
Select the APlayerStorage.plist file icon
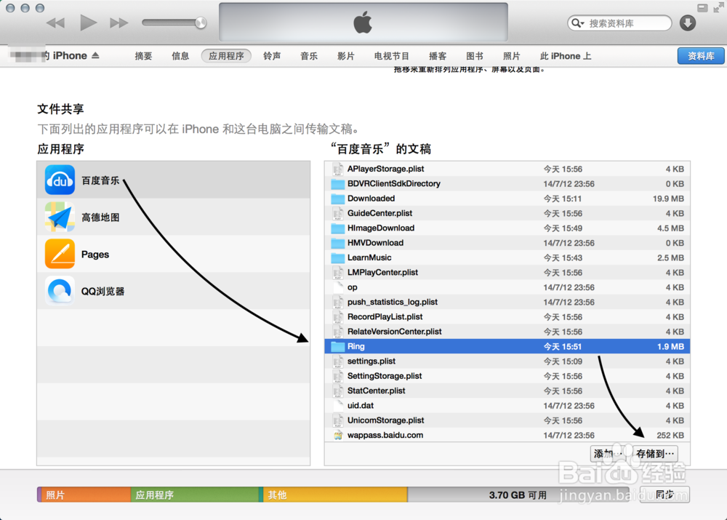(338, 169)
